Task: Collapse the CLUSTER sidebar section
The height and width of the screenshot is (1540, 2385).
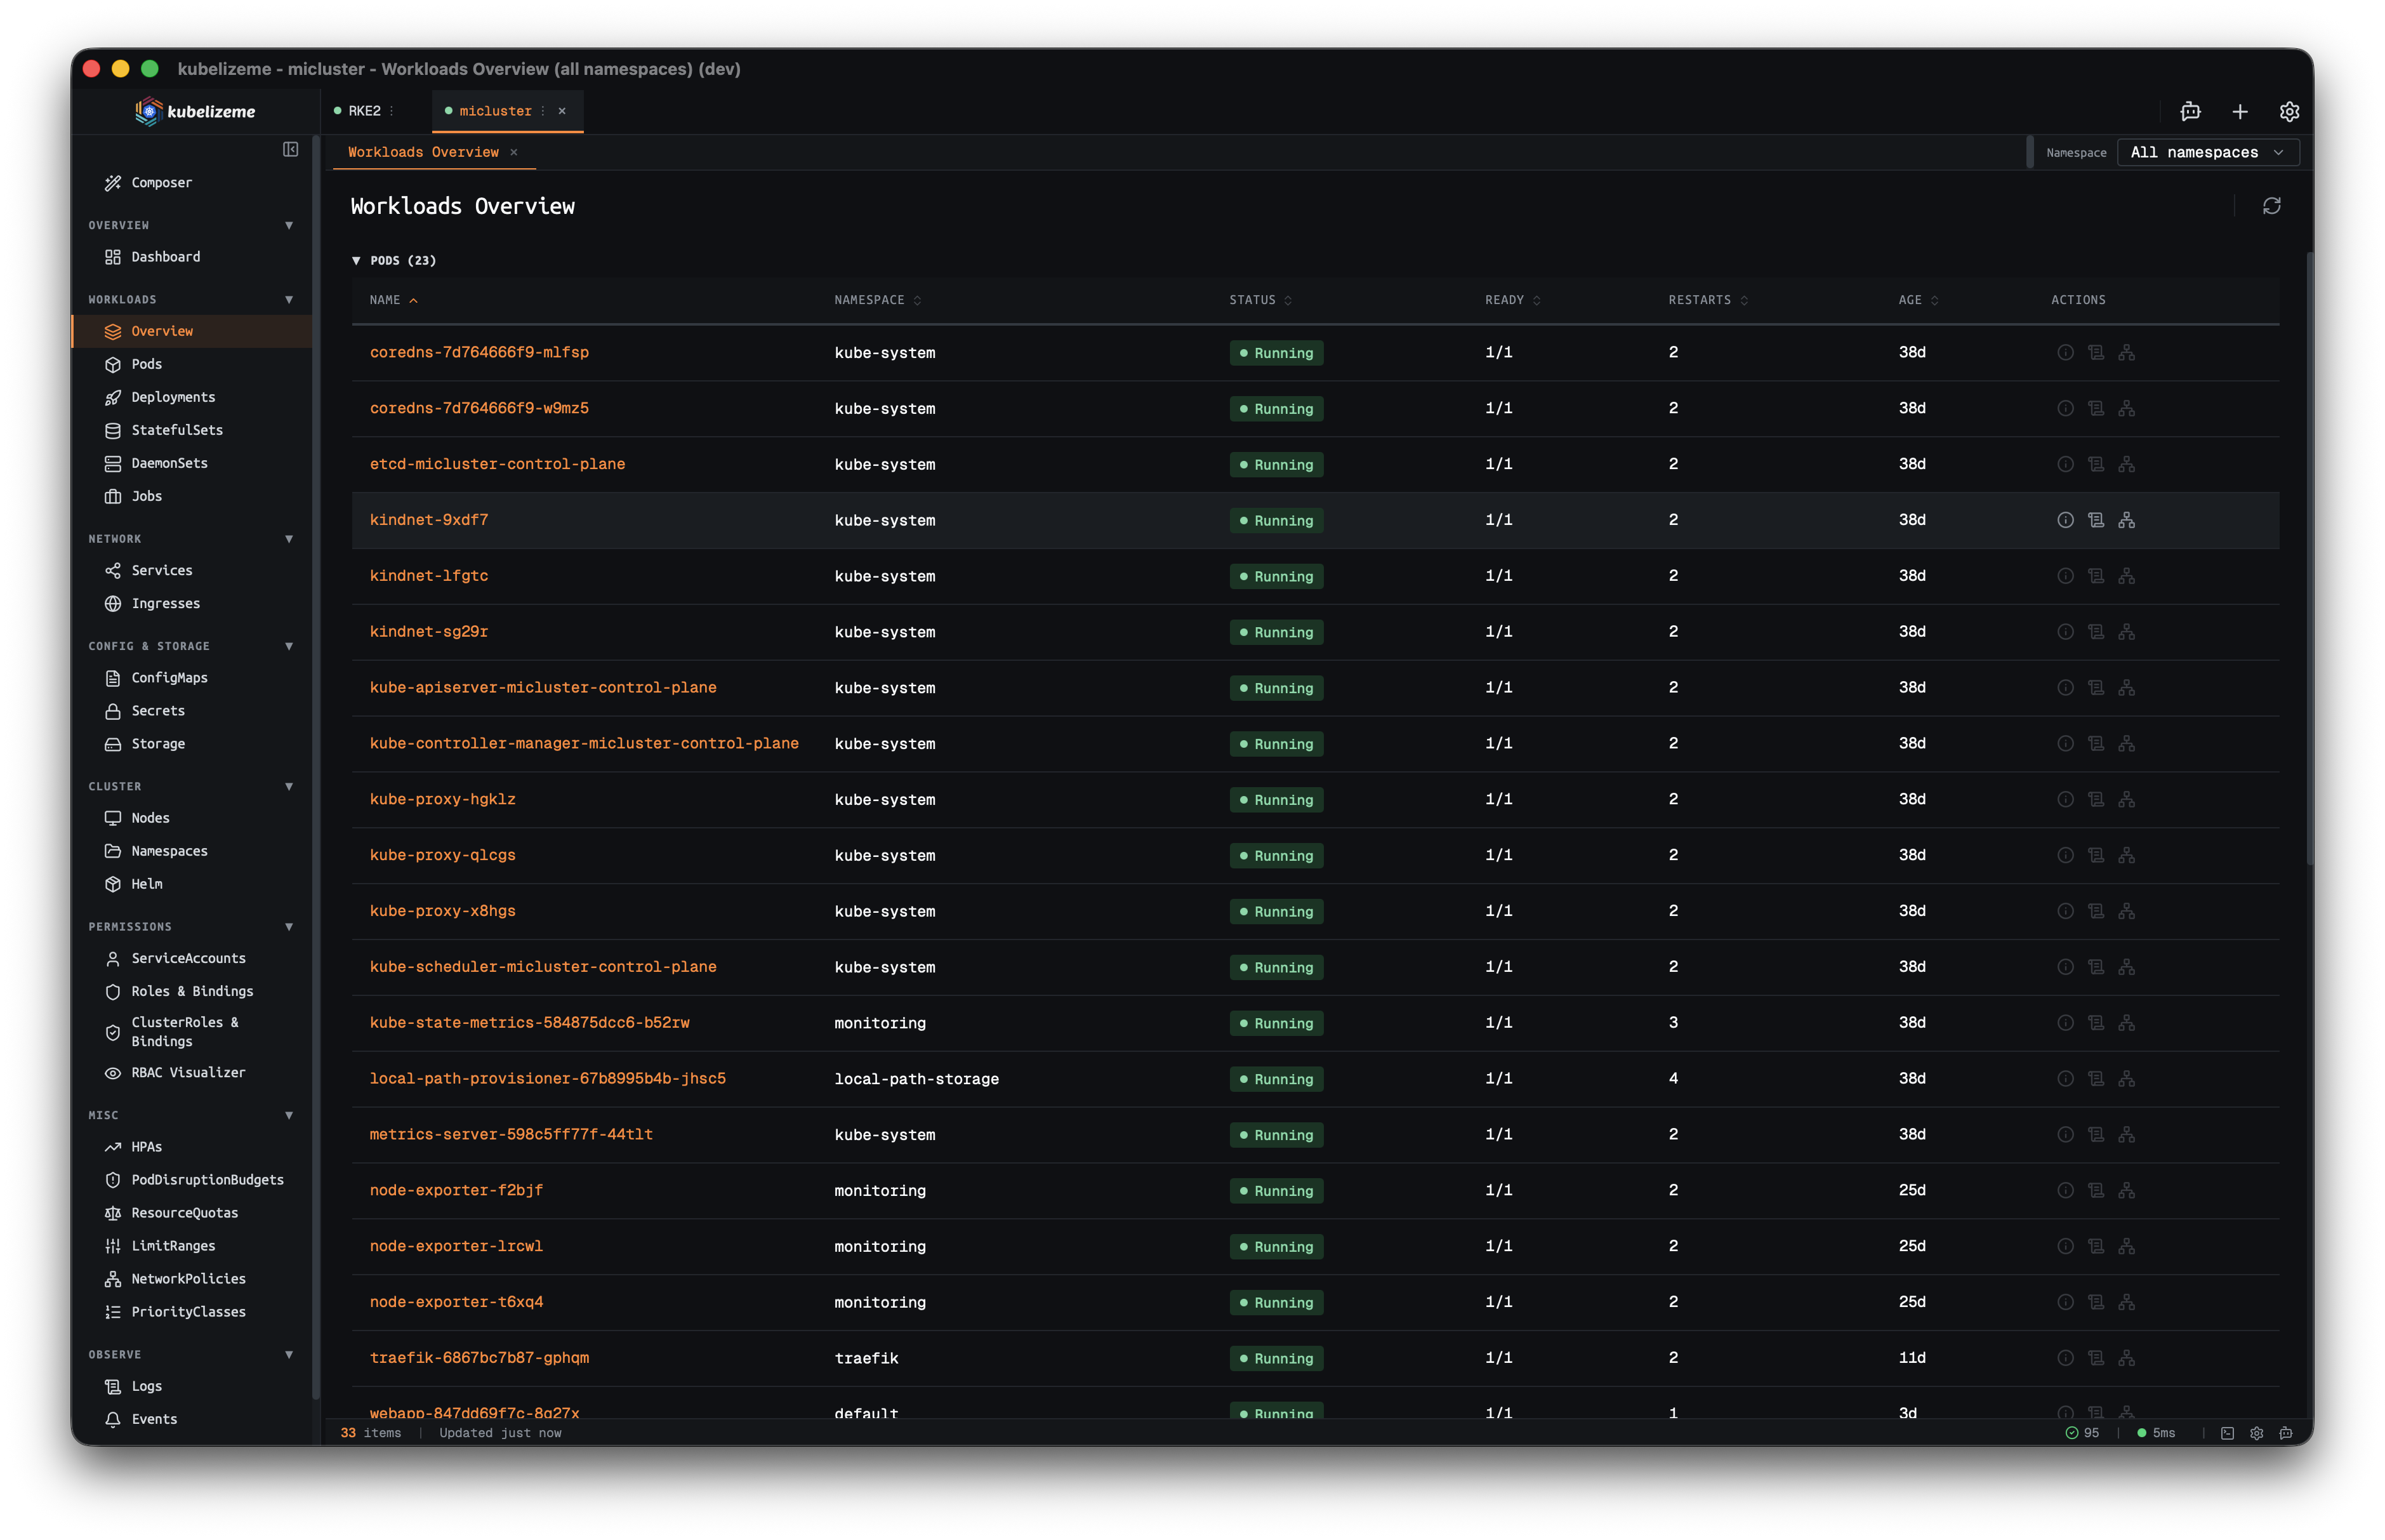Action: coord(290,786)
